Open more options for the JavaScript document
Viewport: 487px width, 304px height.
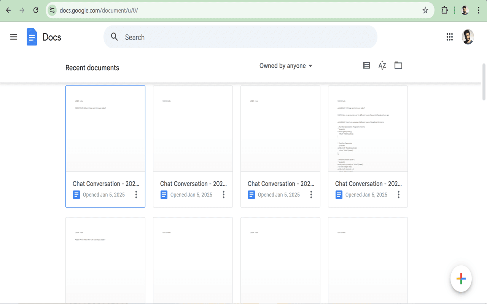(x=399, y=195)
